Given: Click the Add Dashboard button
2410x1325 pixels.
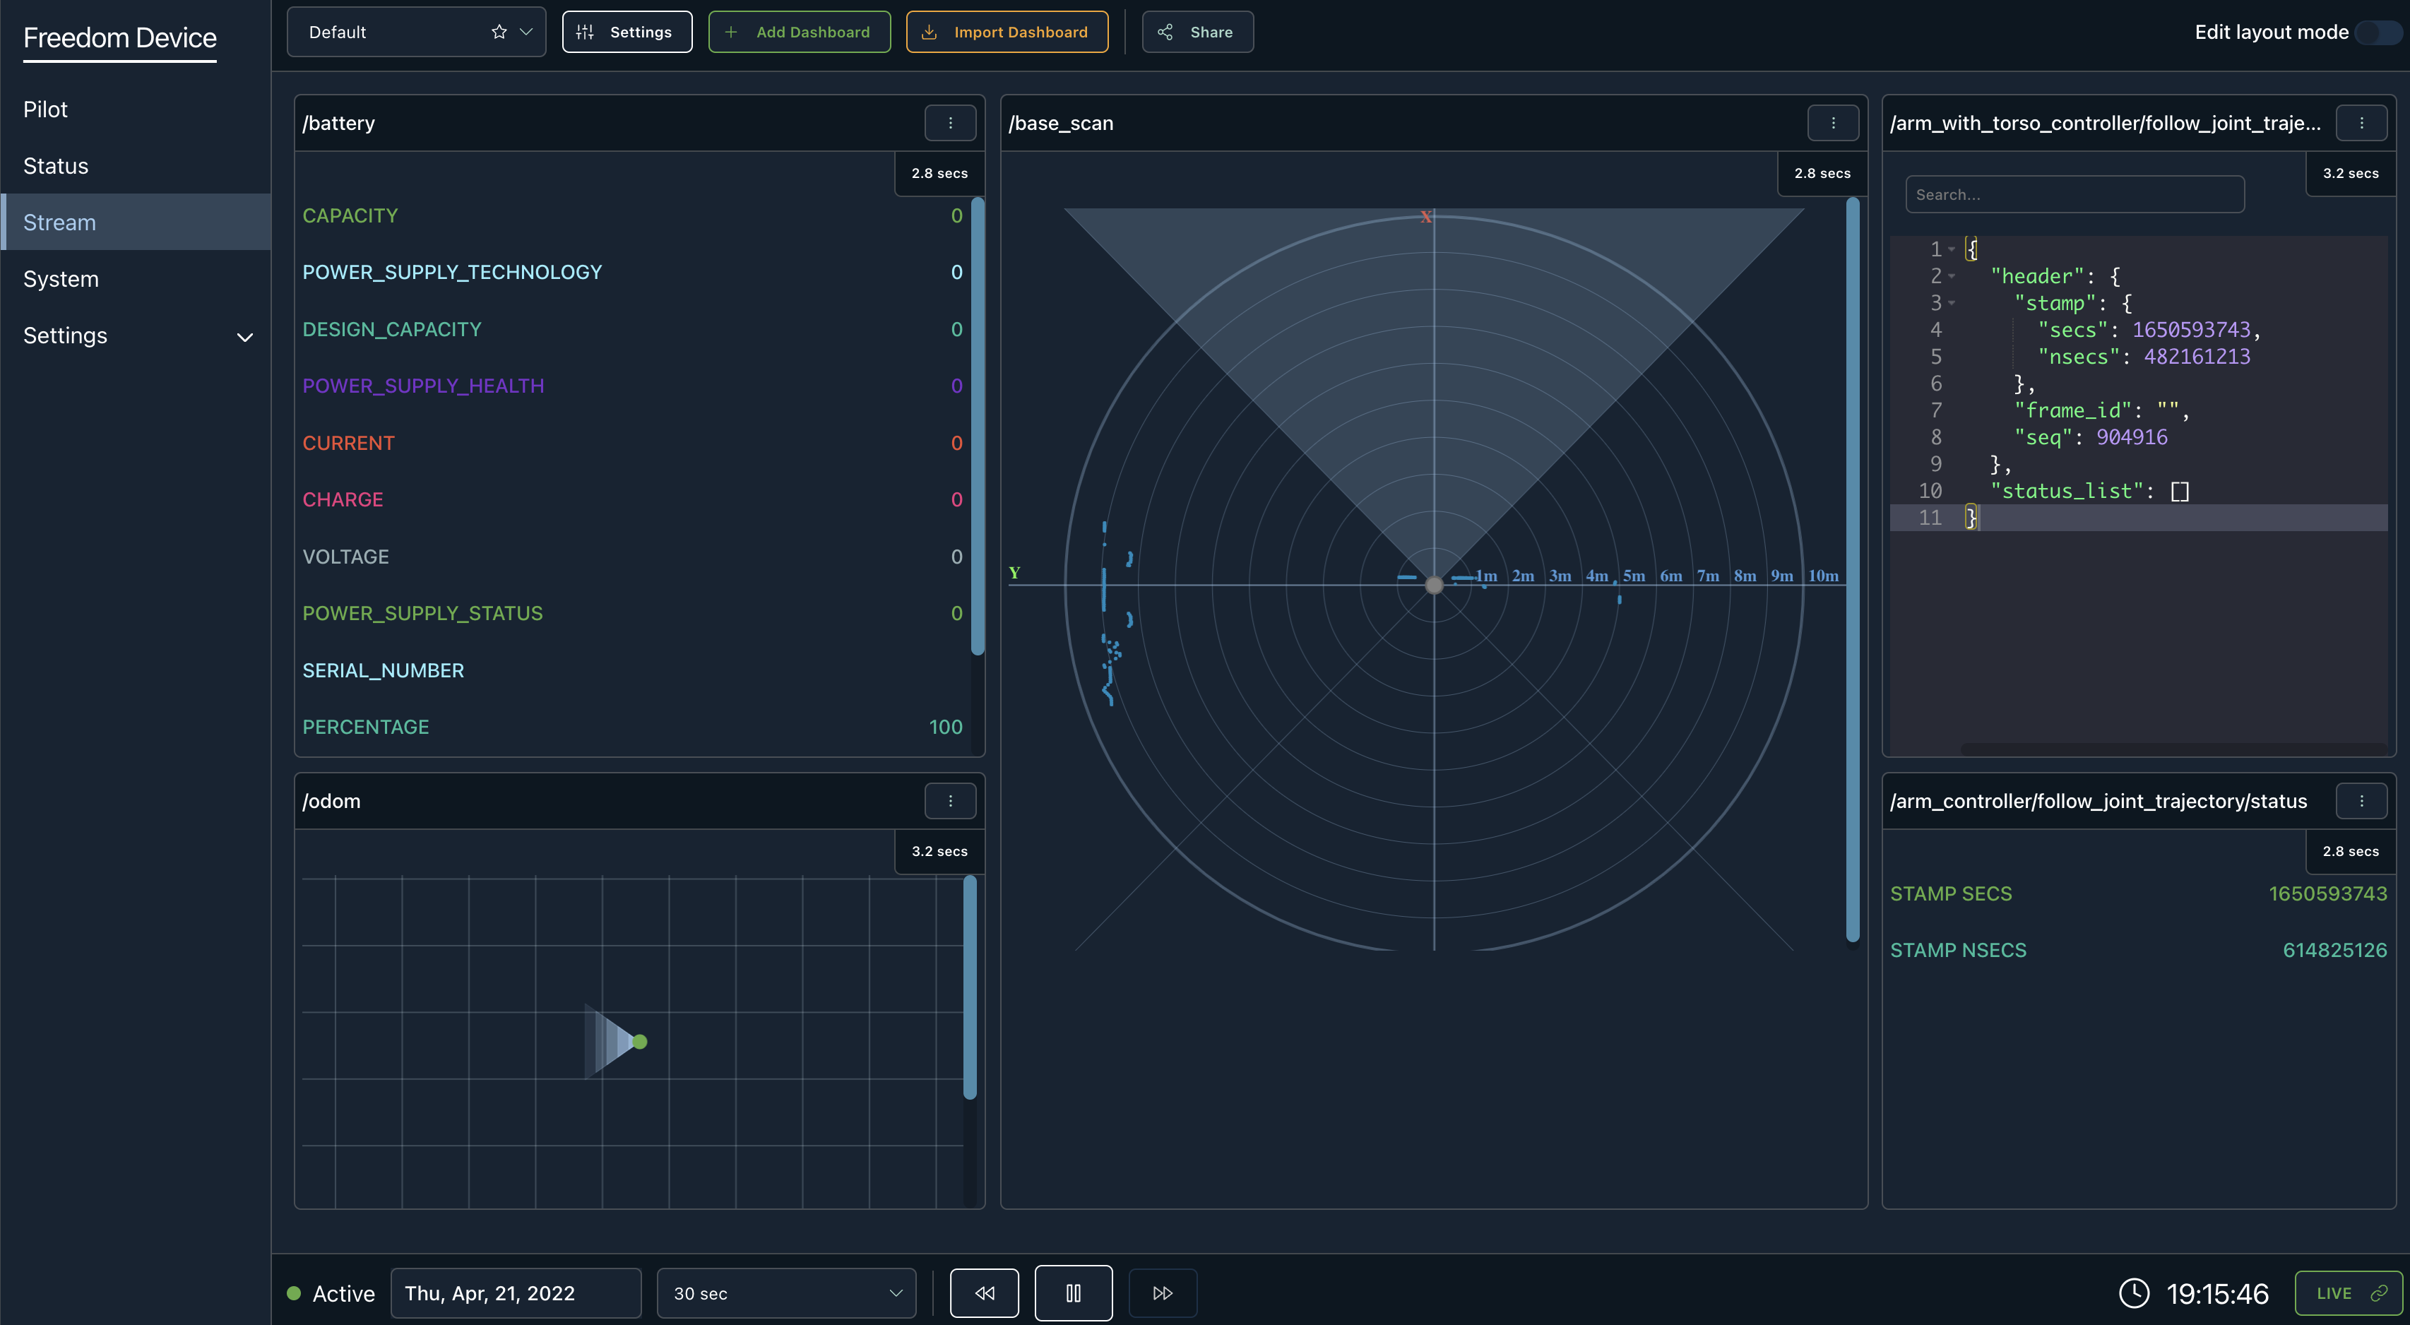Looking at the screenshot, I should coord(799,32).
